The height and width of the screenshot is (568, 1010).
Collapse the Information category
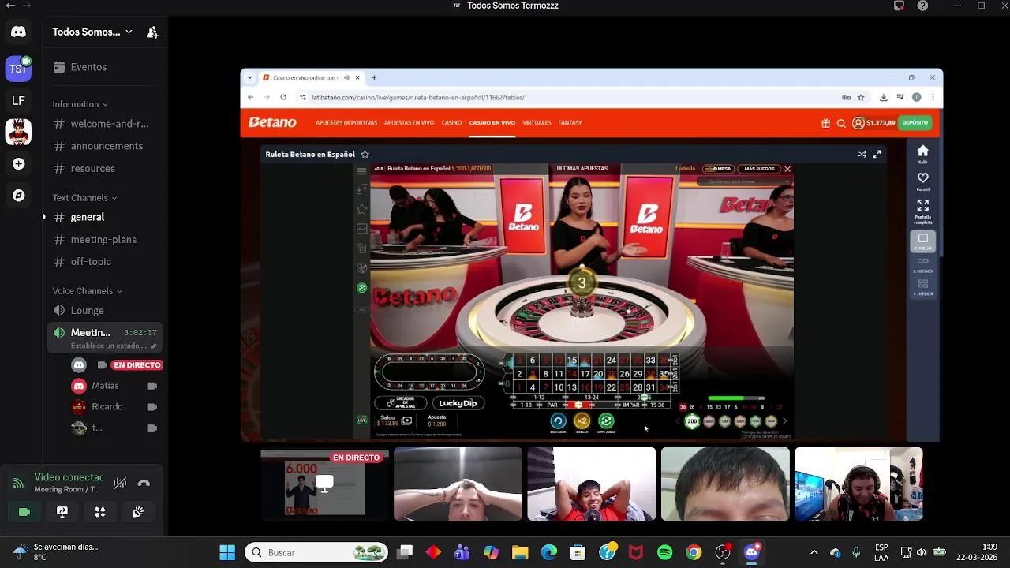80,104
